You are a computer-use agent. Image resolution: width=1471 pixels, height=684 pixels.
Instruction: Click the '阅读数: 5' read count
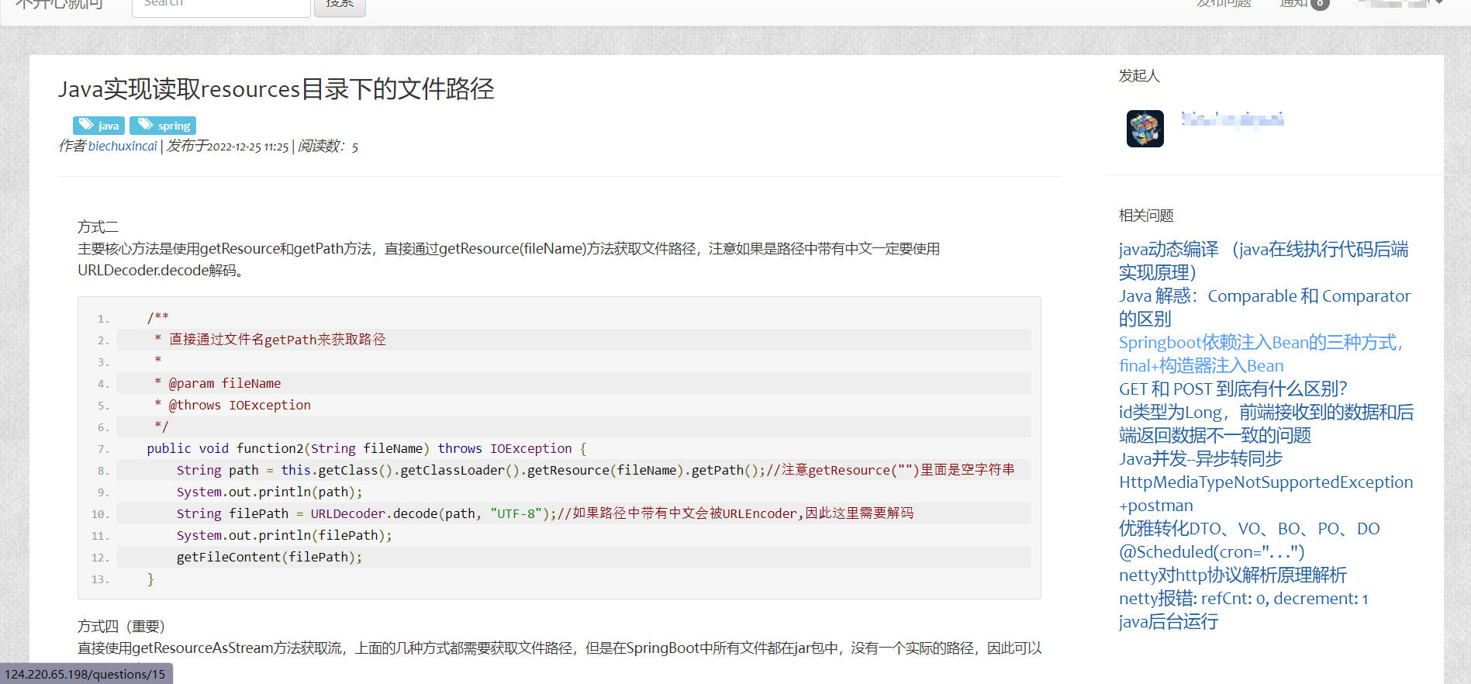[328, 146]
